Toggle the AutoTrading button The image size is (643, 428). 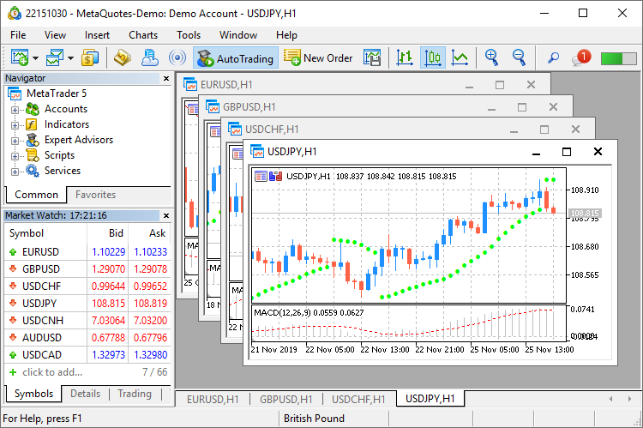point(235,58)
